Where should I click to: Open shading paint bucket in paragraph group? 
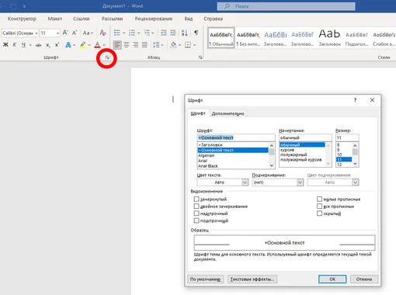173,45
